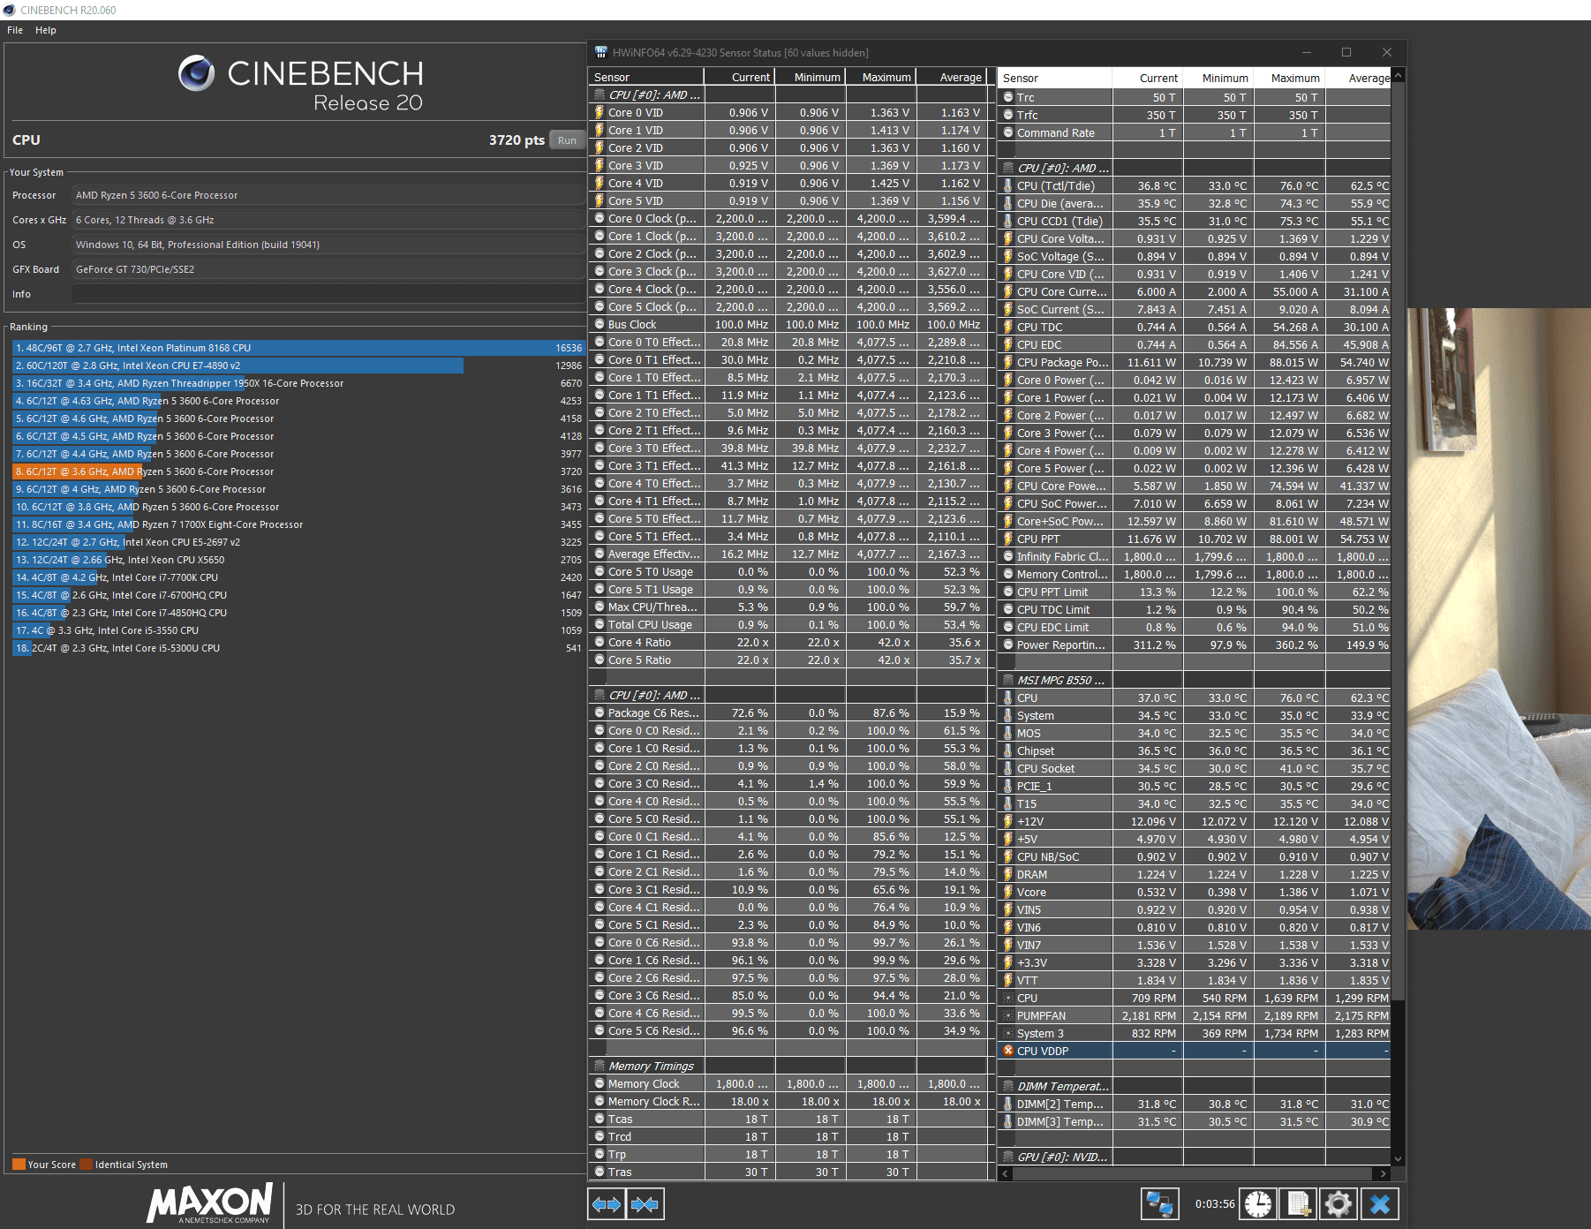Click the CPU Package Power sensor icon
The image size is (1591, 1229).
click(1008, 363)
